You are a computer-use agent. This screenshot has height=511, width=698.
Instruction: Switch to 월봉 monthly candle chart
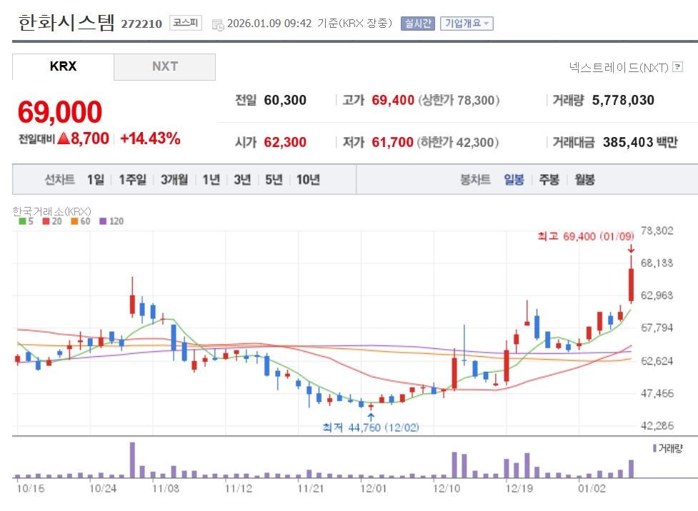(584, 180)
